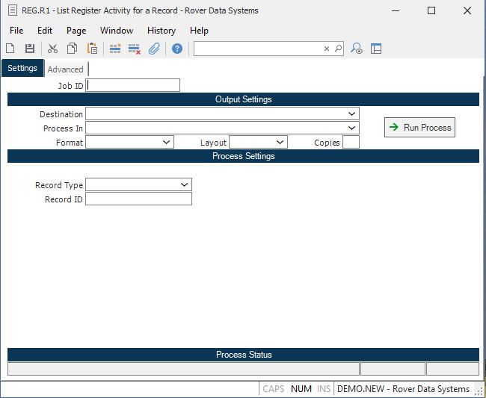Click the paperclip attachments icon
Screen dimensions: 486x398
154,49
